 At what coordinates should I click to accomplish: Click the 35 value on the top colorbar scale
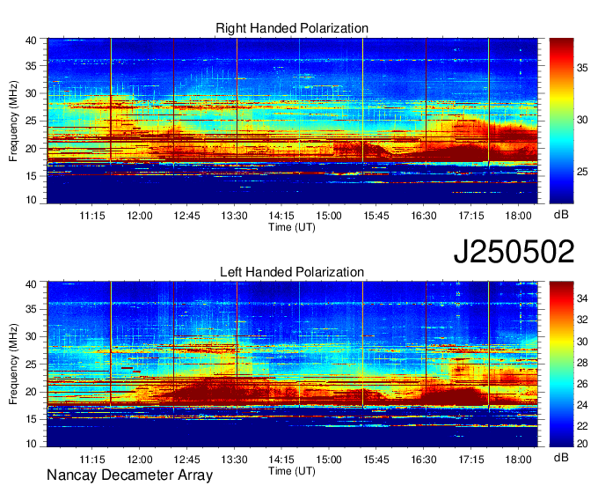582,68
